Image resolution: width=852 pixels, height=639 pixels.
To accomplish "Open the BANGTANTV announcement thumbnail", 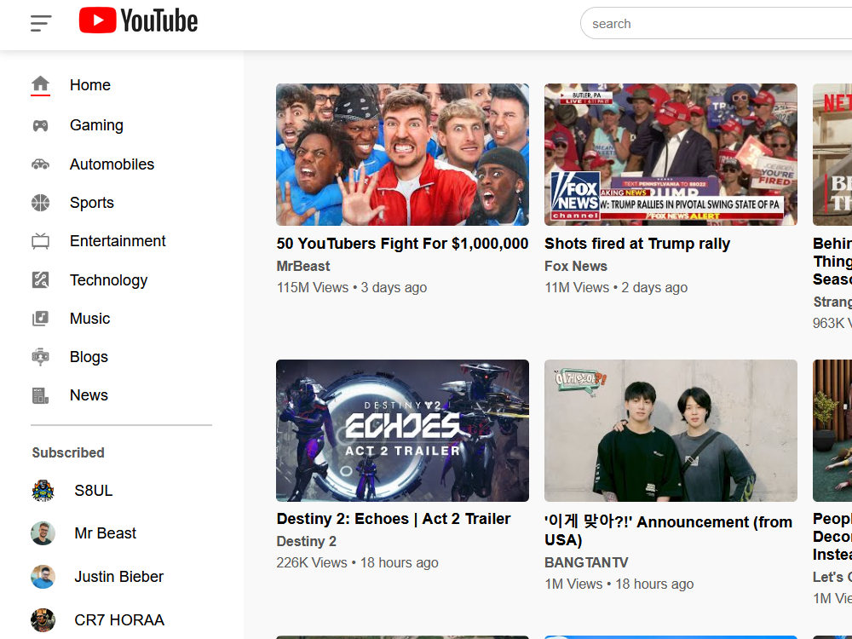I will tap(671, 430).
